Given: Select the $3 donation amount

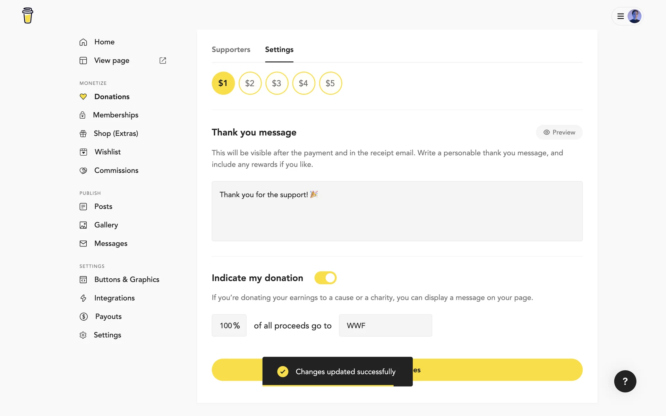Looking at the screenshot, I should click(276, 83).
